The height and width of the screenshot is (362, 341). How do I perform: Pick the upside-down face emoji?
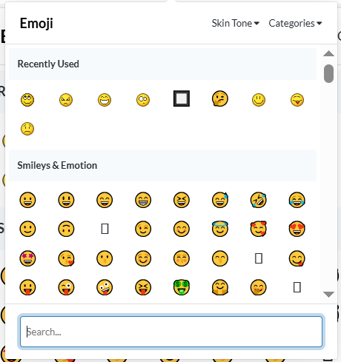[66, 229]
